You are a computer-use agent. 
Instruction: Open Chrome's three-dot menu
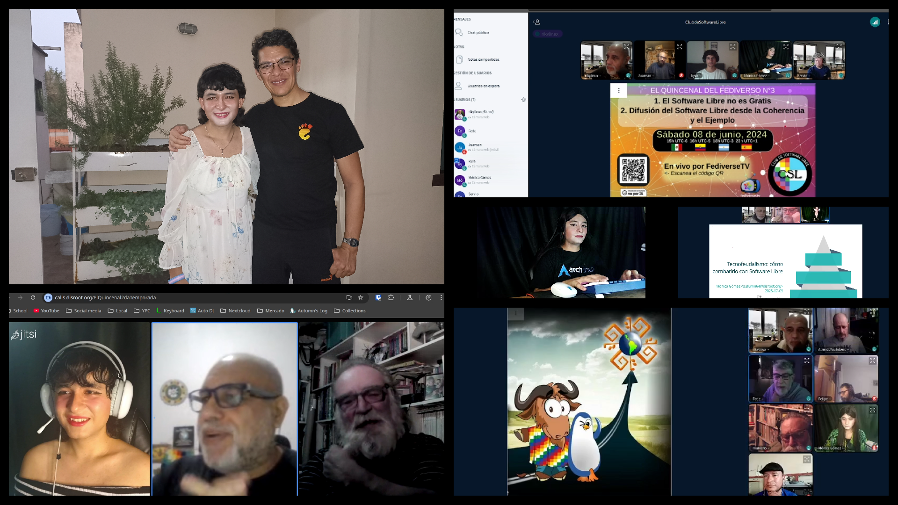441,298
